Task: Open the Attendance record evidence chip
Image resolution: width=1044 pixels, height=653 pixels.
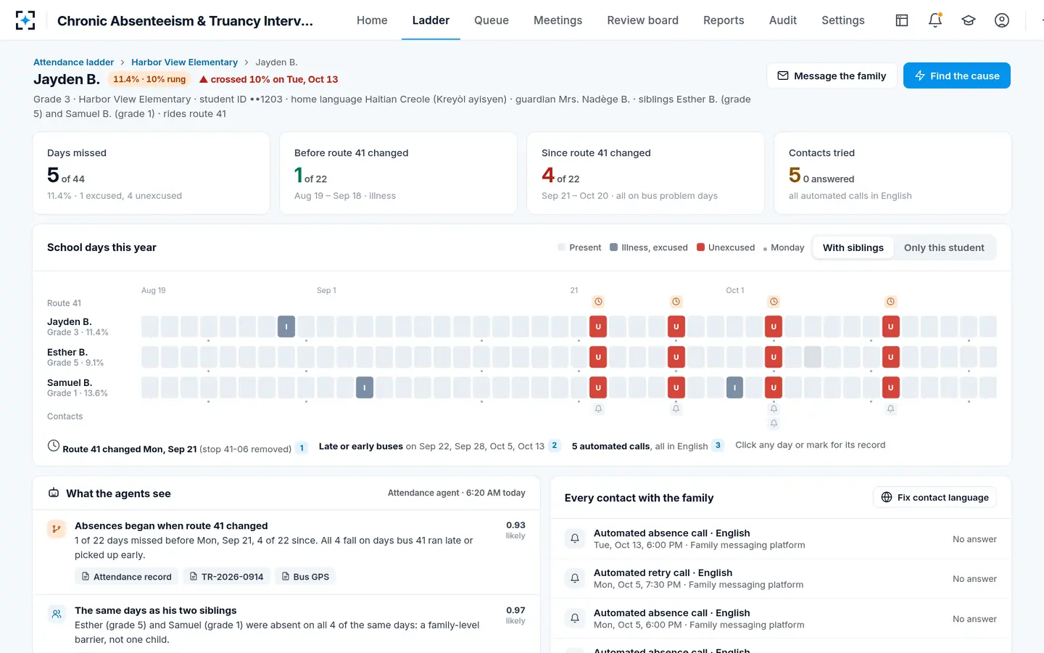Action: tap(126, 577)
